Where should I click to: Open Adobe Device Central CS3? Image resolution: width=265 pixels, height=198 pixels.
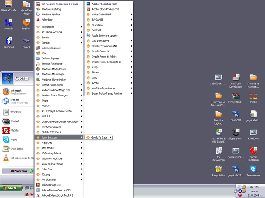pos(59,190)
